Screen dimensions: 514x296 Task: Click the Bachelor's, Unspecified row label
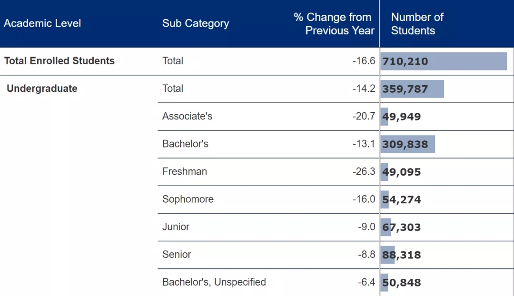click(x=214, y=282)
